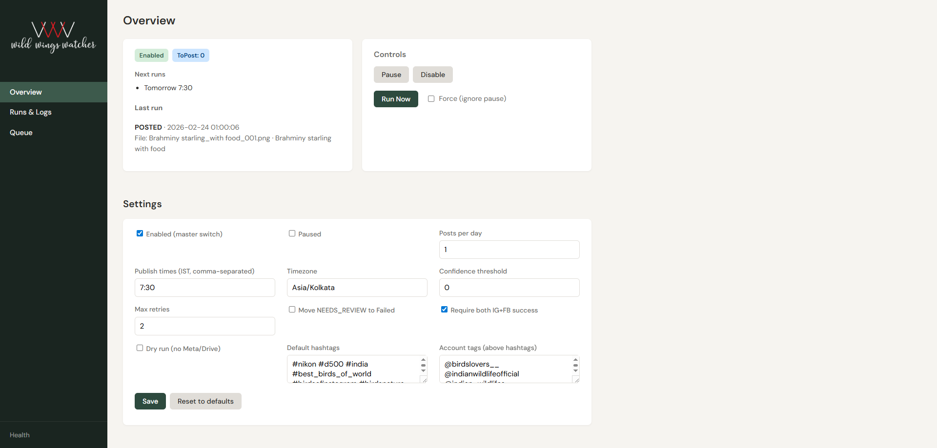This screenshot has height=448, width=937.
Task: Select Overview in the sidebar
Action: [x=25, y=92]
